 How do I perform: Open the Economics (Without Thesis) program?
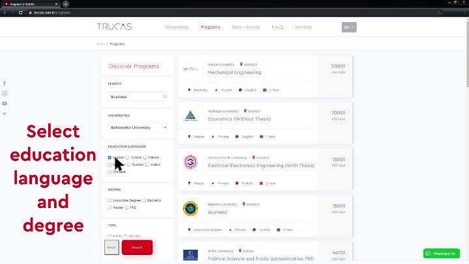pyautogui.click(x=239, y=119)
